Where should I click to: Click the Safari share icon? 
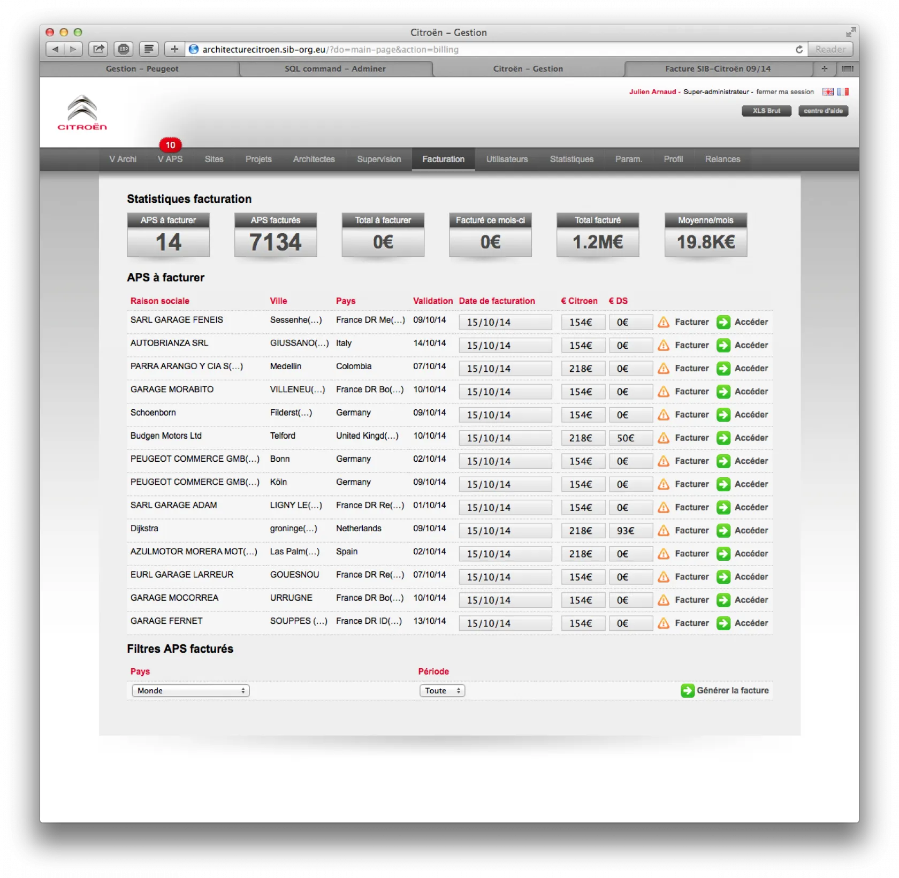pos(98,49)
